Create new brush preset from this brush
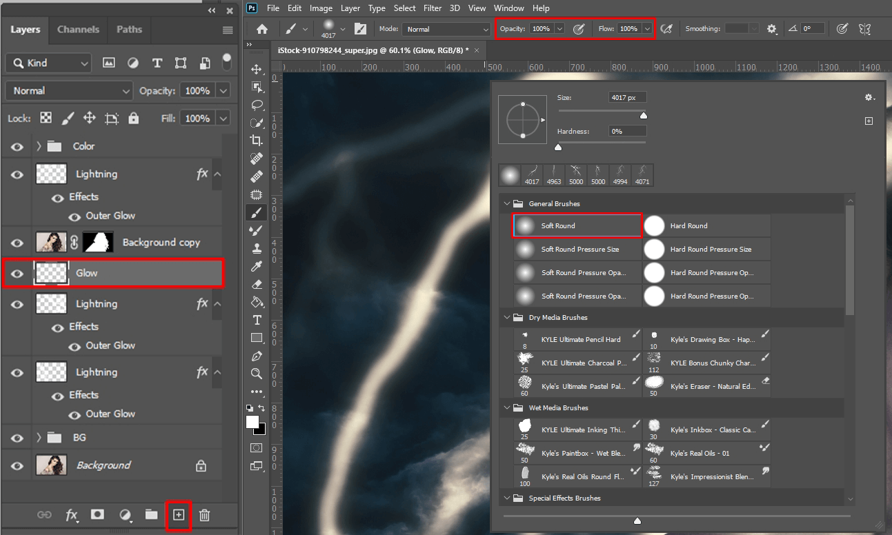This screenshot has width=892, height=535. point(869,121)
